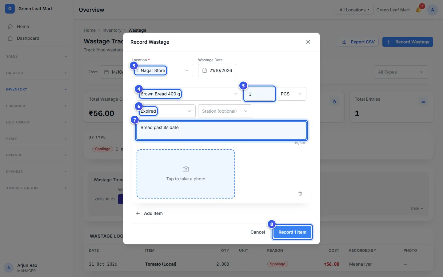Click the Home icon in sidebar

click(x=10, y=26)
